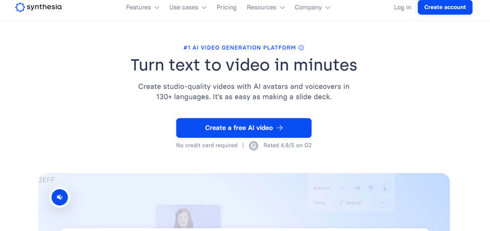This screenshot has height=231, width=490.
Task: Expand the Use cases menu
Action: (x=187, y=8)
